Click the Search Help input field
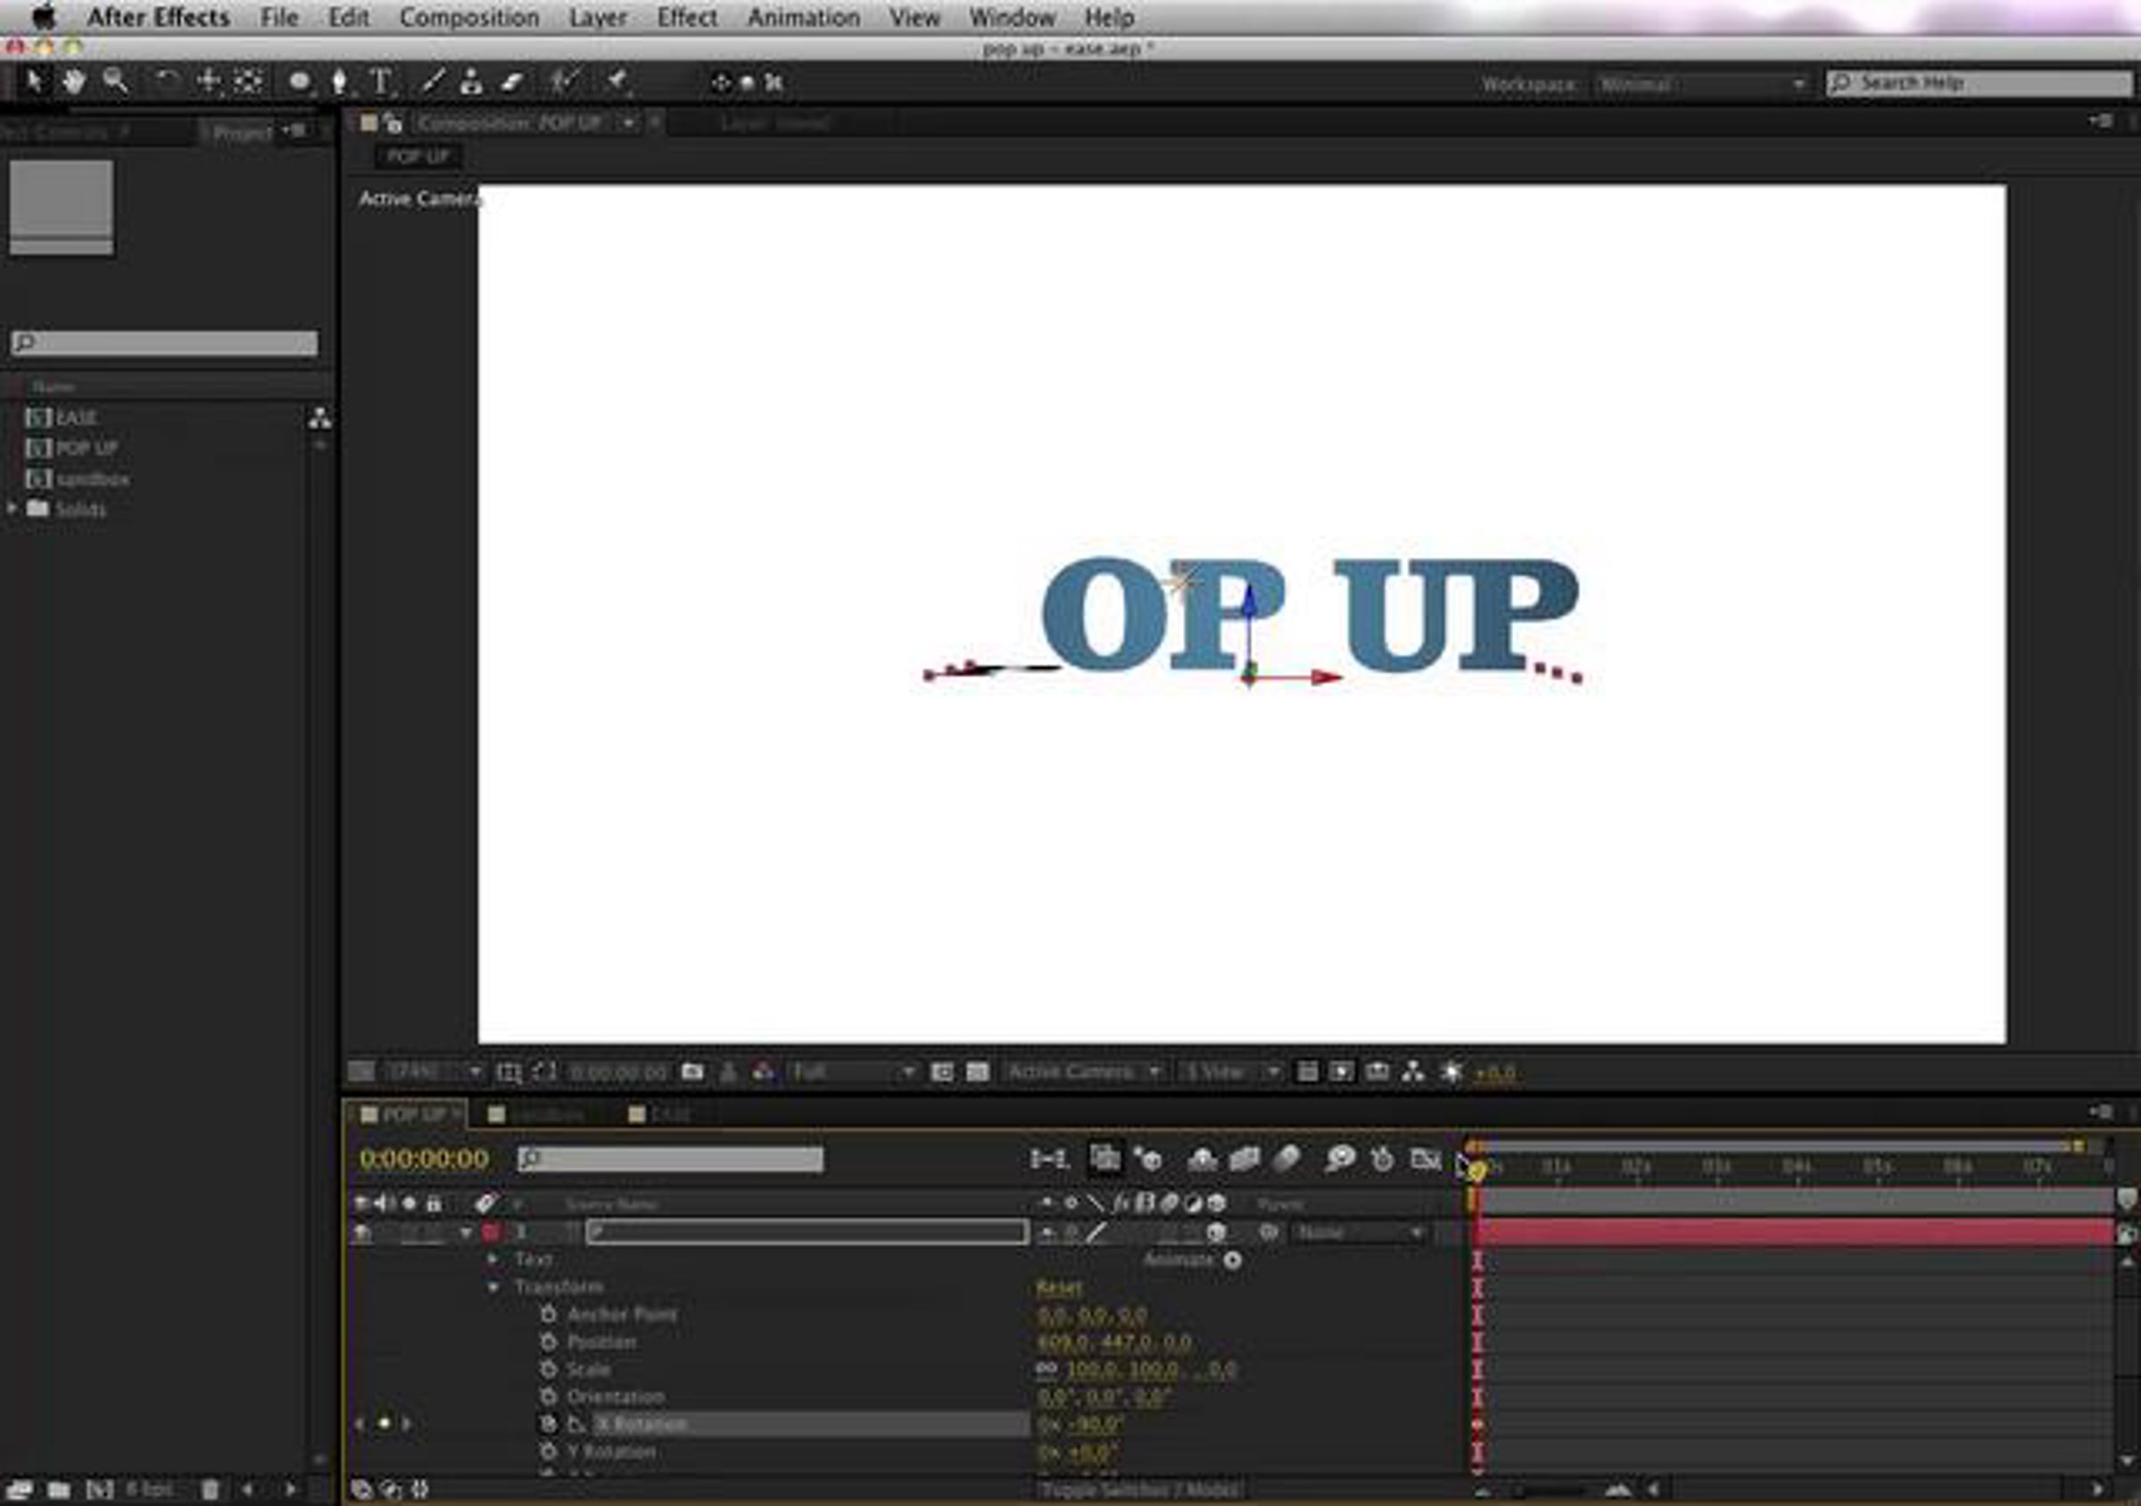Viewport: 2141px width, 1506px height. pos(1980,83)
